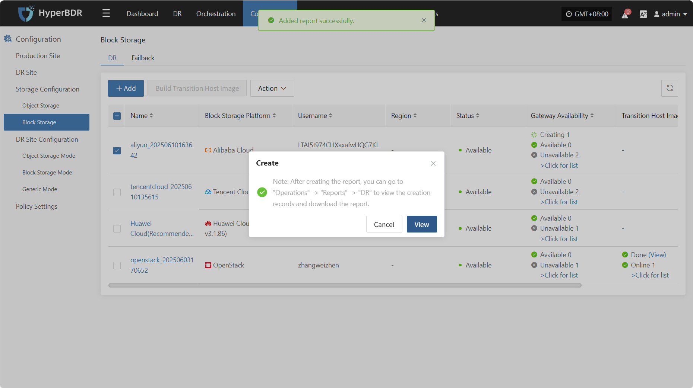The image size is (693, 388).
Task: Click the username LTAI5t974CHXaxafwHQG7KL
Action: coord(338,145)
